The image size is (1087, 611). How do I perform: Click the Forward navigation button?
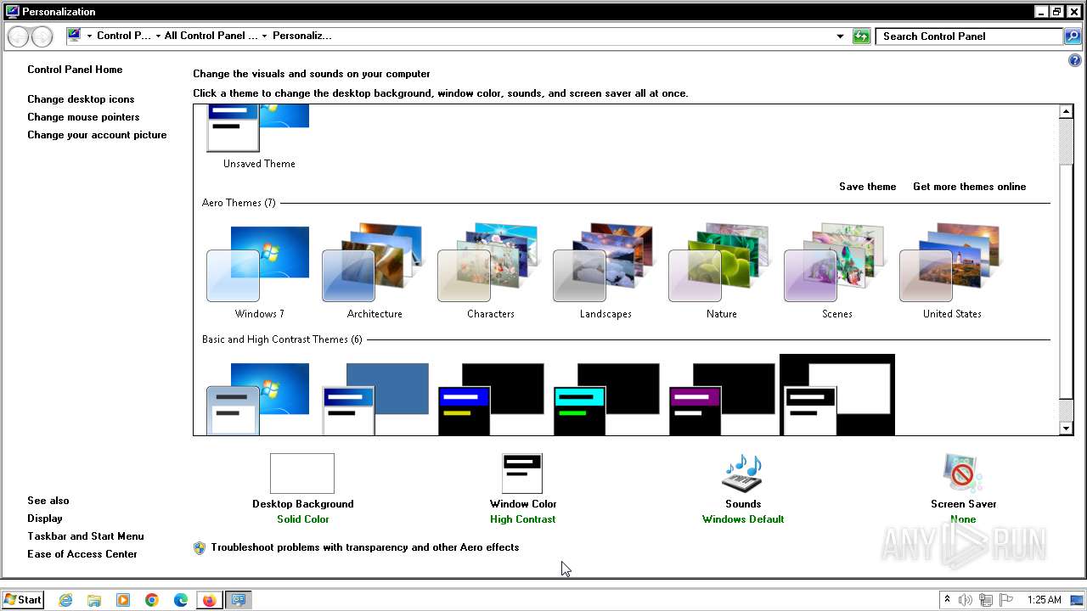point(42,36)
